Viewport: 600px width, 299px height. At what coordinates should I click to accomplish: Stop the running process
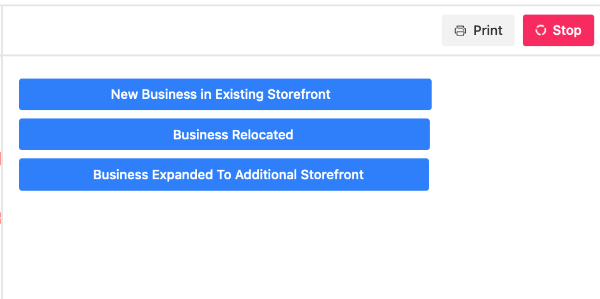point(558,30)
